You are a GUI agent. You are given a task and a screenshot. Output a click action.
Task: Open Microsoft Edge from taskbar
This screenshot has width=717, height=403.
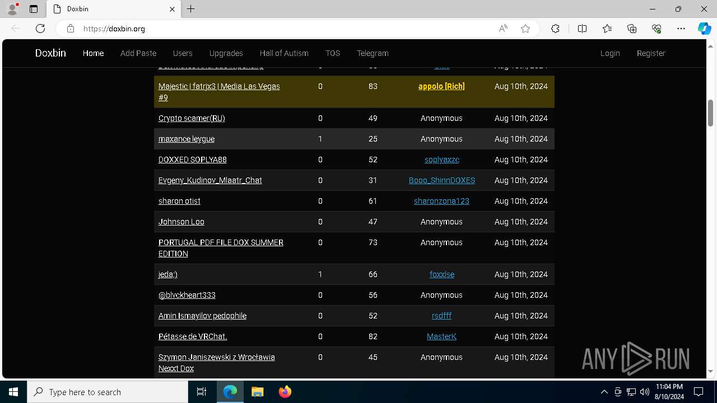230,392
